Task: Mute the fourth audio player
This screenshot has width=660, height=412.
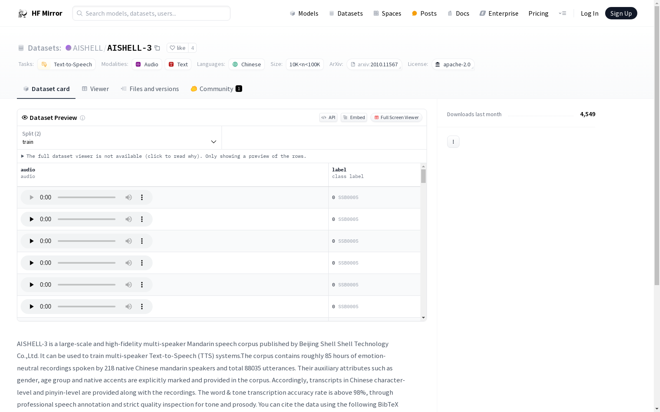Action: (129, 263)
